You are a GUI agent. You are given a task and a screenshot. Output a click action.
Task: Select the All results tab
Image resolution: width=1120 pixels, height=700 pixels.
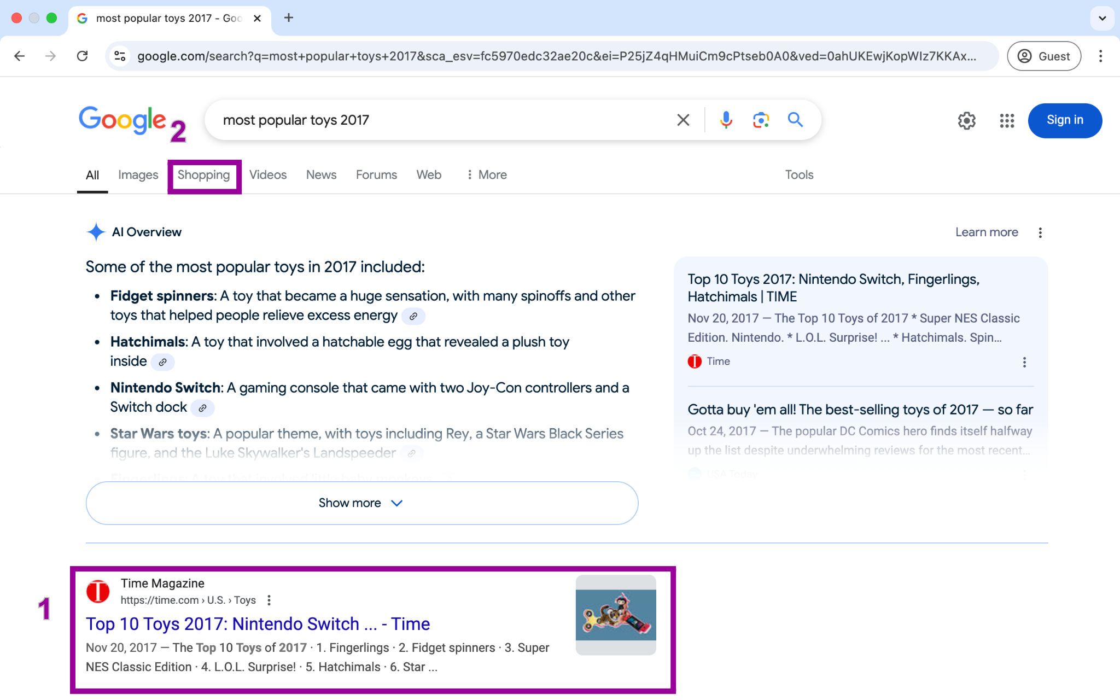[92, 175]
